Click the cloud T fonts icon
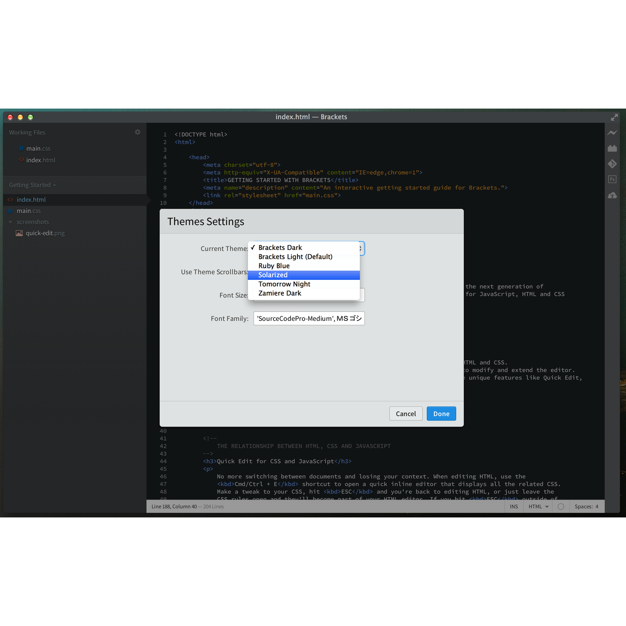Viewport: 626px width, 626px height. 612,195
